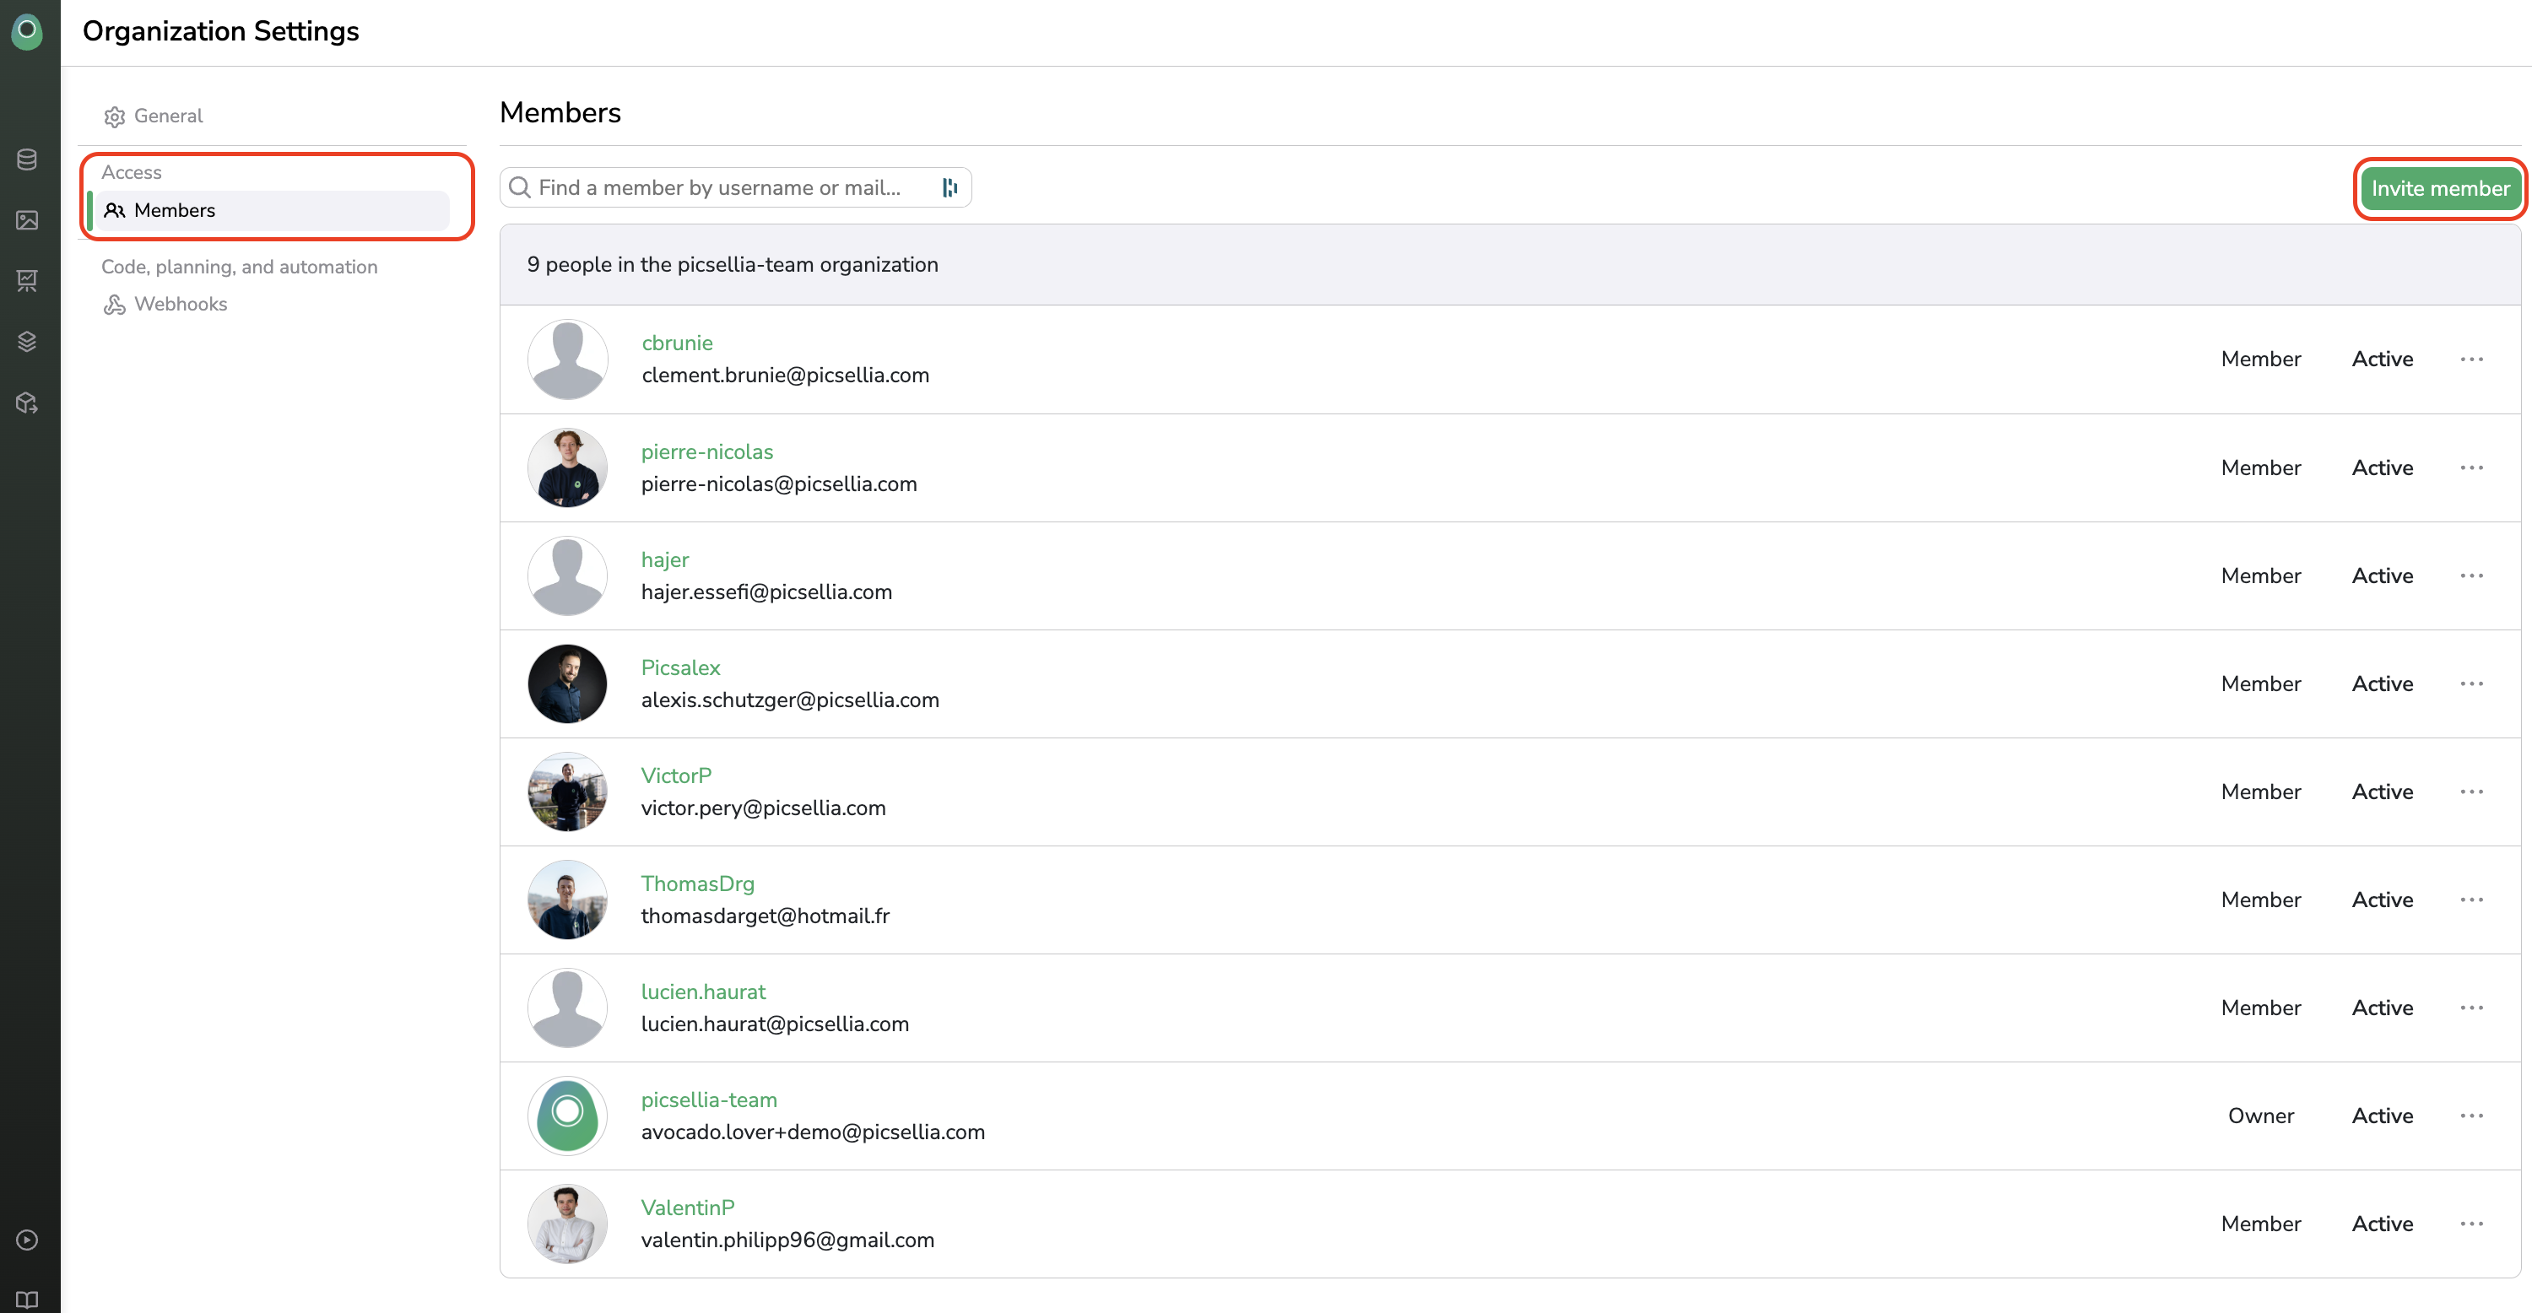Open the cube deployment icon in the sidebar
The width and height of the screenshot is (2532, 1313).
(28, 403)
